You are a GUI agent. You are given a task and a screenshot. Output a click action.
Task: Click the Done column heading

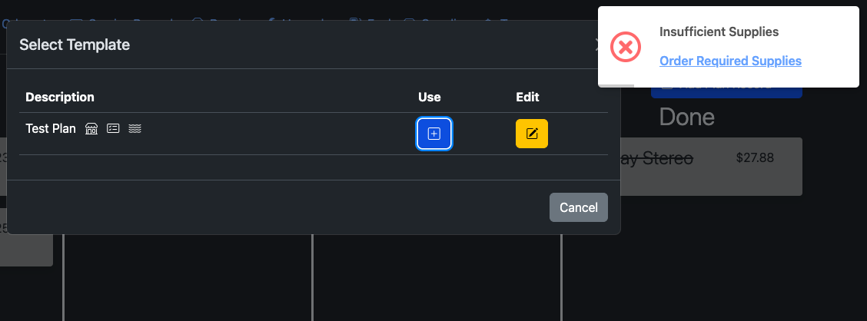coord(686,117)
